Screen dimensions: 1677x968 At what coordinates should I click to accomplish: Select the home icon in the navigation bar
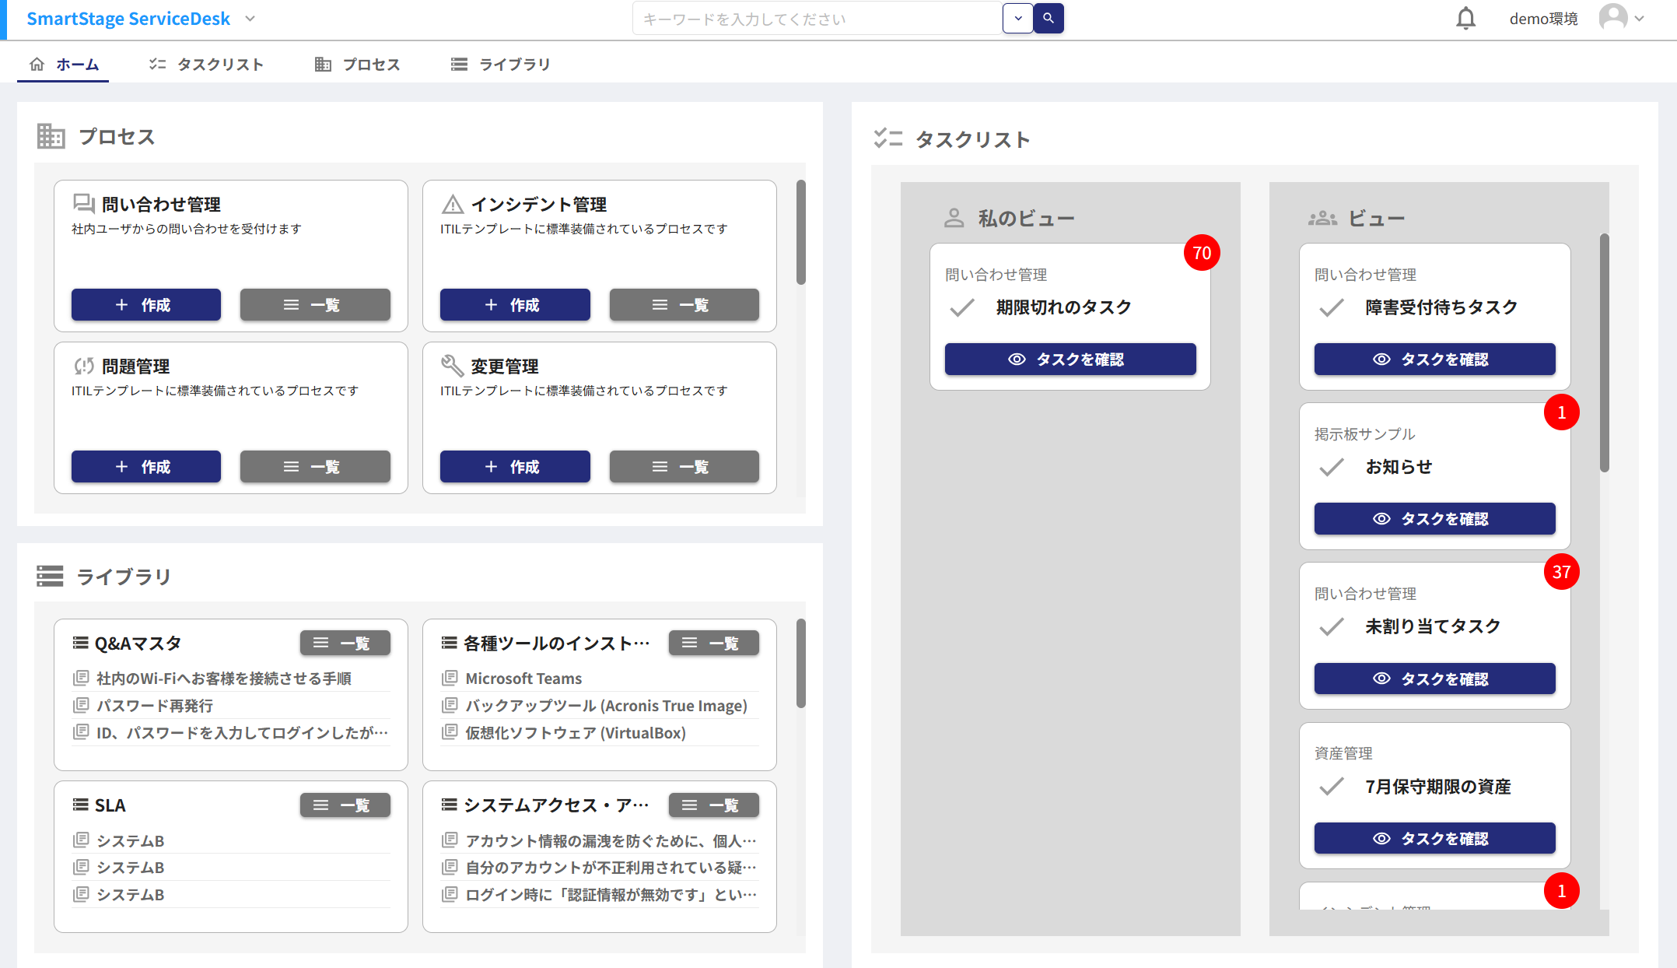pyautogui.click(x=37, y=64)
